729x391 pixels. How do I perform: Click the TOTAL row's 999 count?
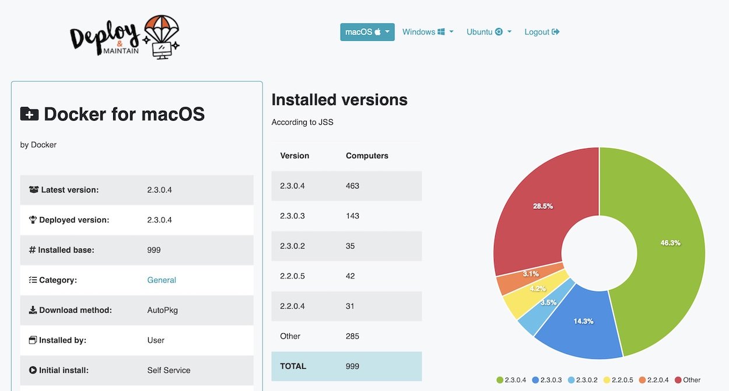352,366
